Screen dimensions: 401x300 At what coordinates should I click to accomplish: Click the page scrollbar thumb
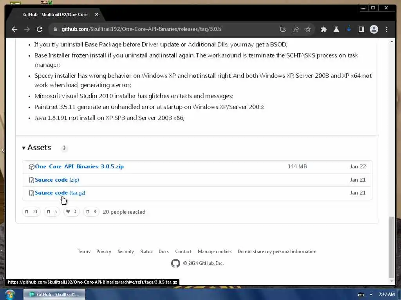click(x=392, y=247)
